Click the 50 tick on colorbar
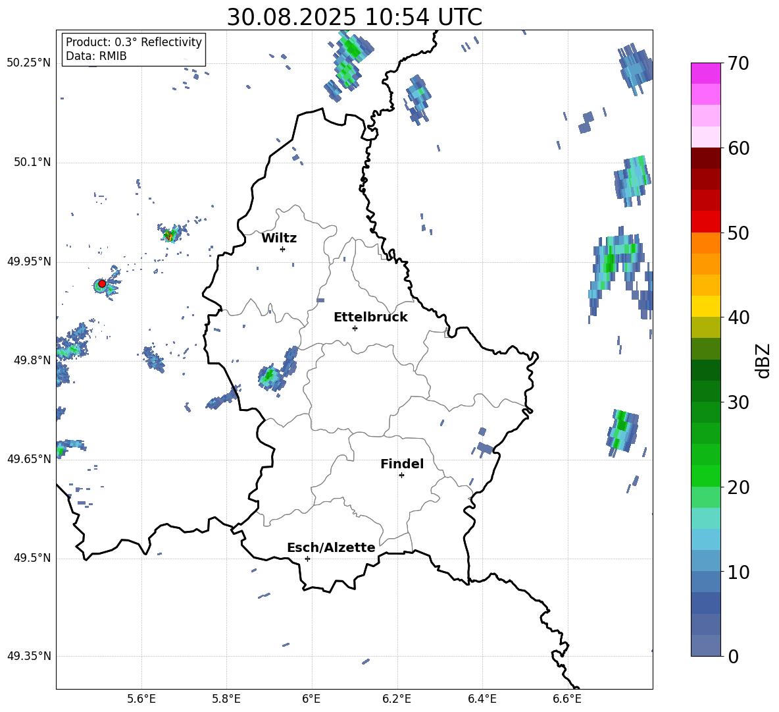Screen dimensions: 779x712 tap(738, 233)
